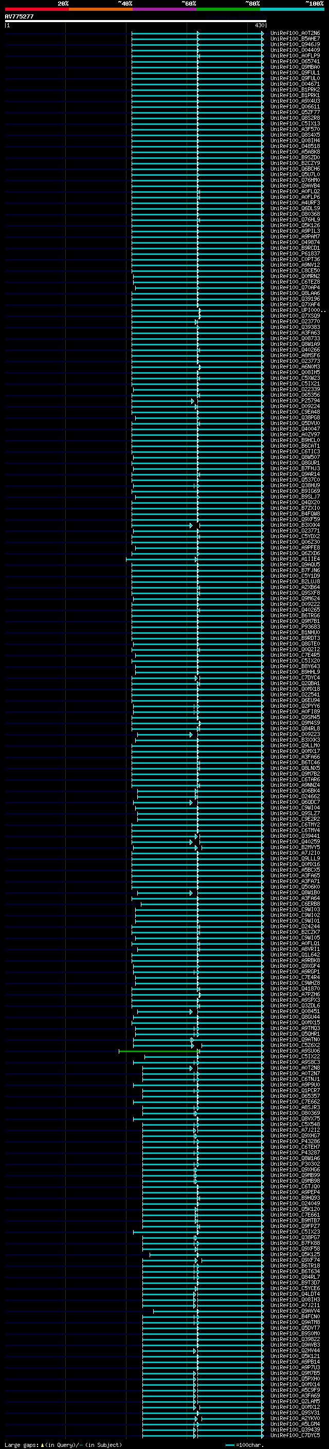Select label UniRef100_P61837

pyautogui.click(x=295, y=254)
